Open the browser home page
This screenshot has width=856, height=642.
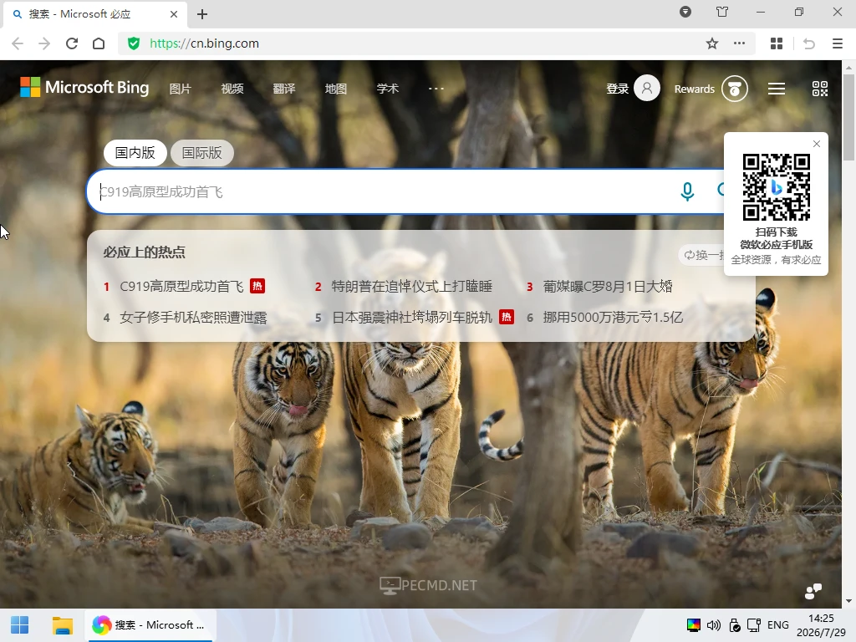click(x=99, y=43)
